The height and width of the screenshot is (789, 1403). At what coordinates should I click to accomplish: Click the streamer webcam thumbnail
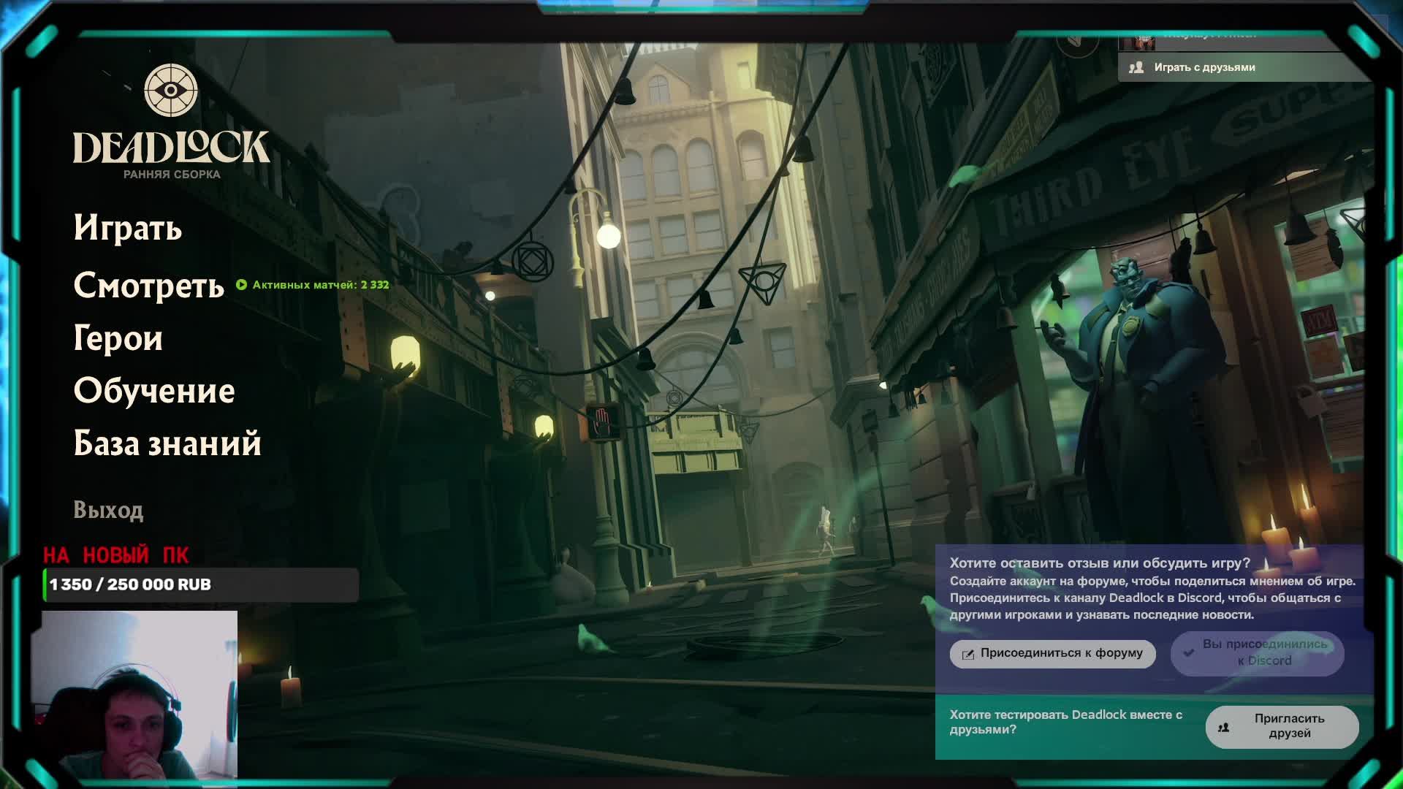pyautogui.click(x=139, y=694)
